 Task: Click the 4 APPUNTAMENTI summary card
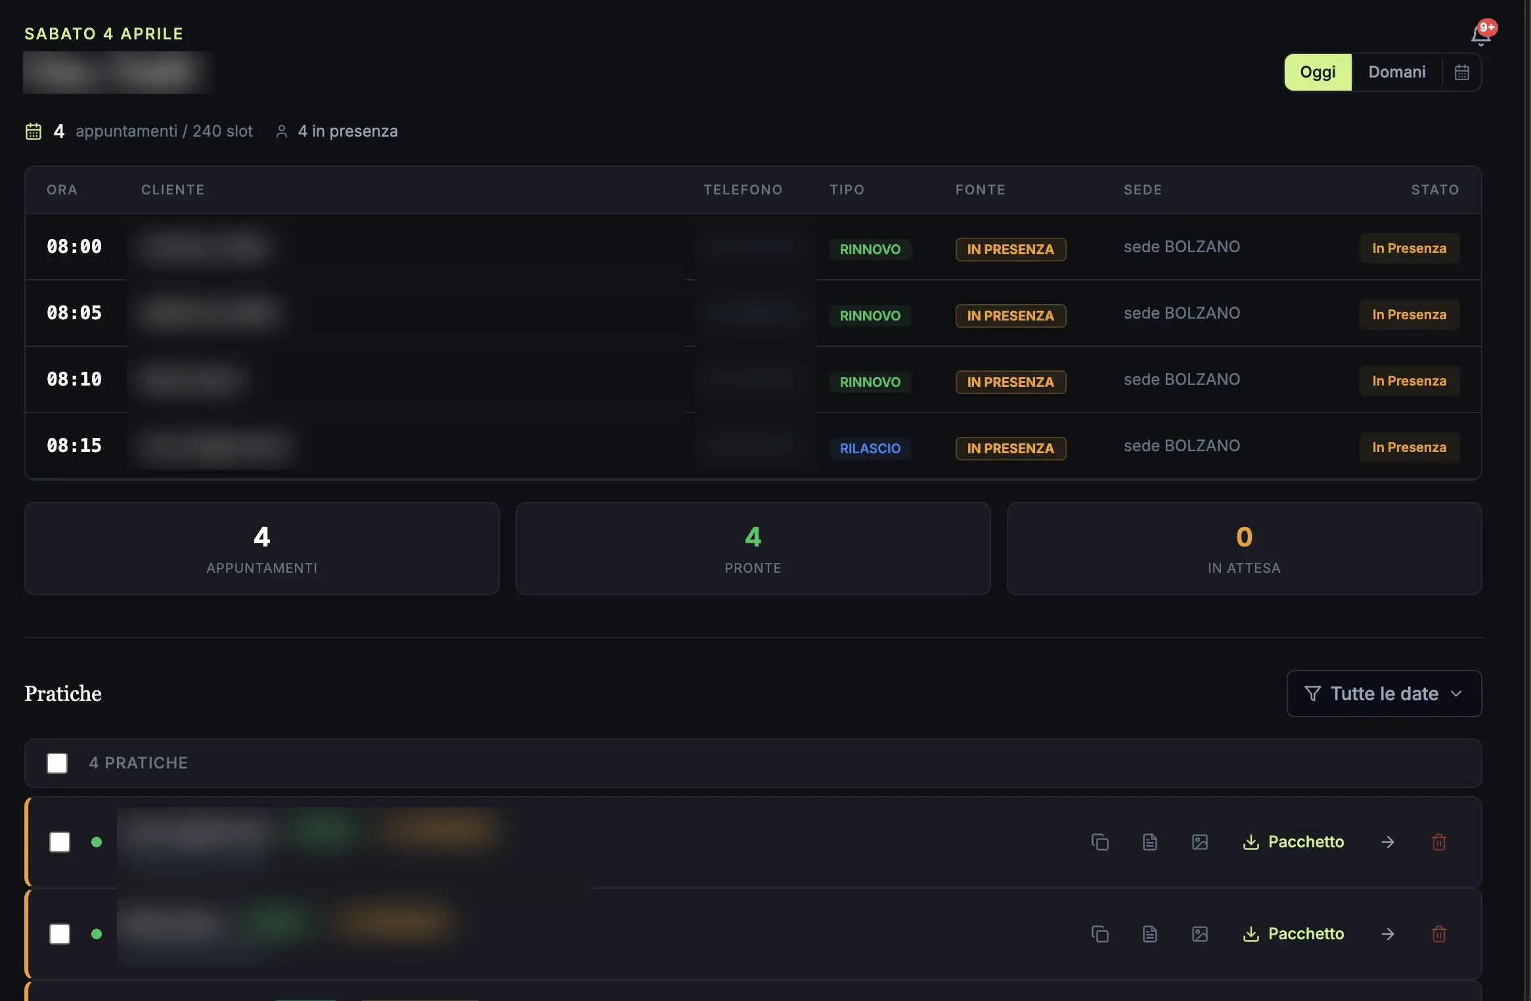[262, 549]
